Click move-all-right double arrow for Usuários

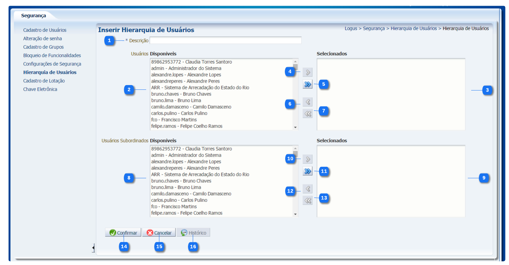coord(307,85)
